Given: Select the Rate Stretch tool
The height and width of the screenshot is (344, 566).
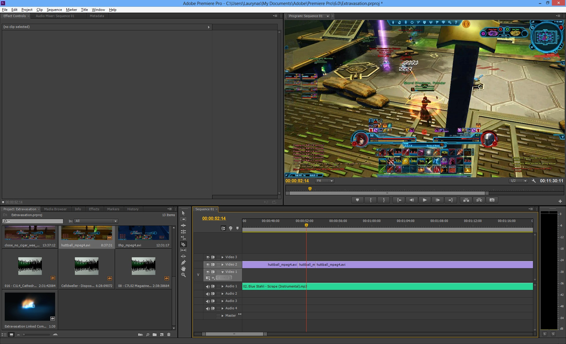Looking at the screenshot, I should pos(183,238).
